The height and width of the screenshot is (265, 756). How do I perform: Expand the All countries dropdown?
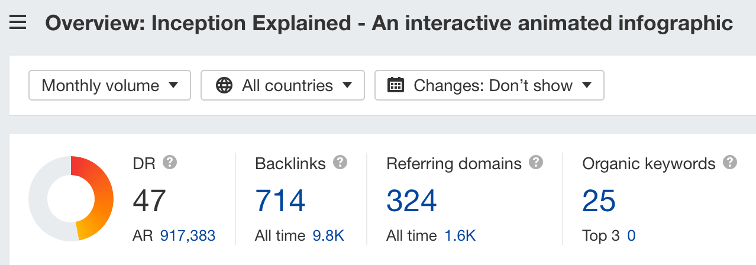(x=283, y=85)
